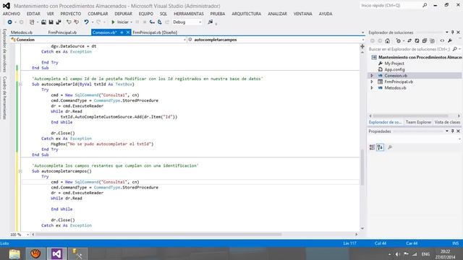This screenshot has height=260, width=463.
Task: Click the Step Over debug icon
Action: pyautogui.click(x=160, y=22)
